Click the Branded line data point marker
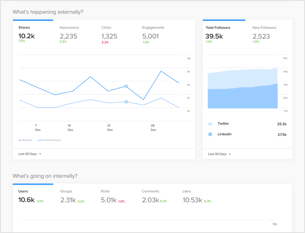This screenshot has height=233, width=305. 126,86
